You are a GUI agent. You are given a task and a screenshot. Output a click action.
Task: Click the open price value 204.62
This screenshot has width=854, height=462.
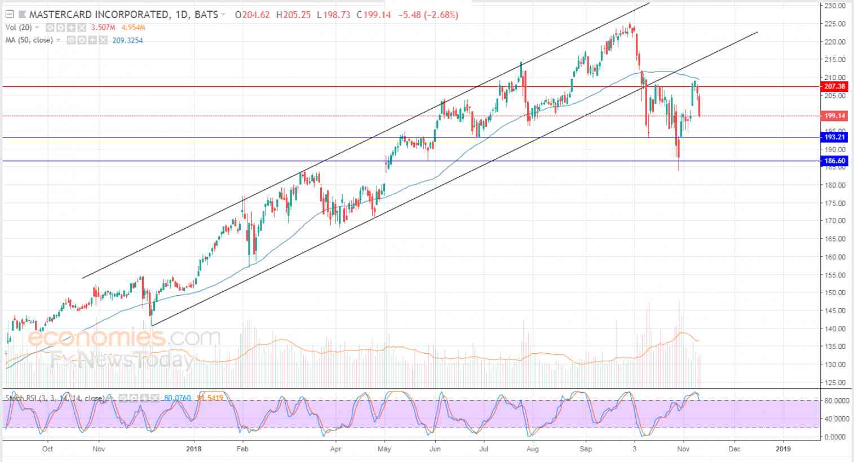257,15
